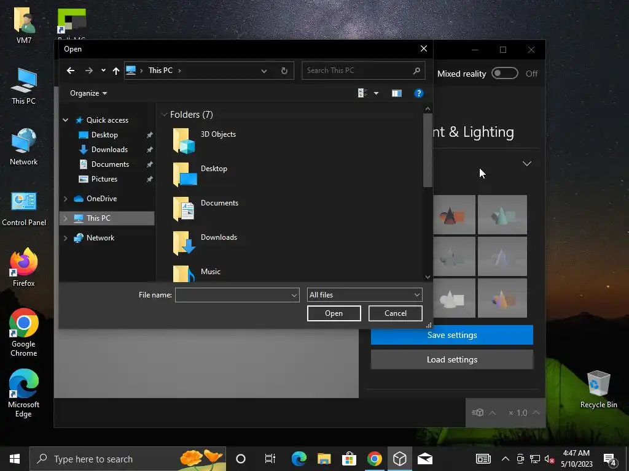Viewport: 629px width, 471px height.
Task: Click the forward arrow in the Open dialog
Action: point(89,71)
